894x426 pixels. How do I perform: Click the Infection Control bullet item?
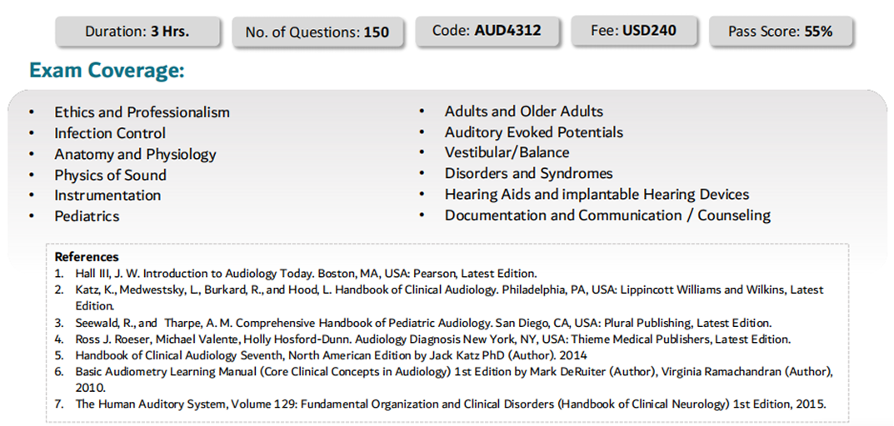click(x=110, y=133)
